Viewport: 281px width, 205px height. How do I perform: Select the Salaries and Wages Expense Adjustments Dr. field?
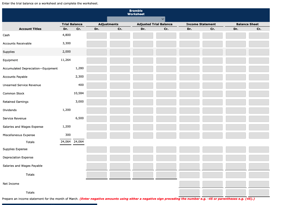97,127
